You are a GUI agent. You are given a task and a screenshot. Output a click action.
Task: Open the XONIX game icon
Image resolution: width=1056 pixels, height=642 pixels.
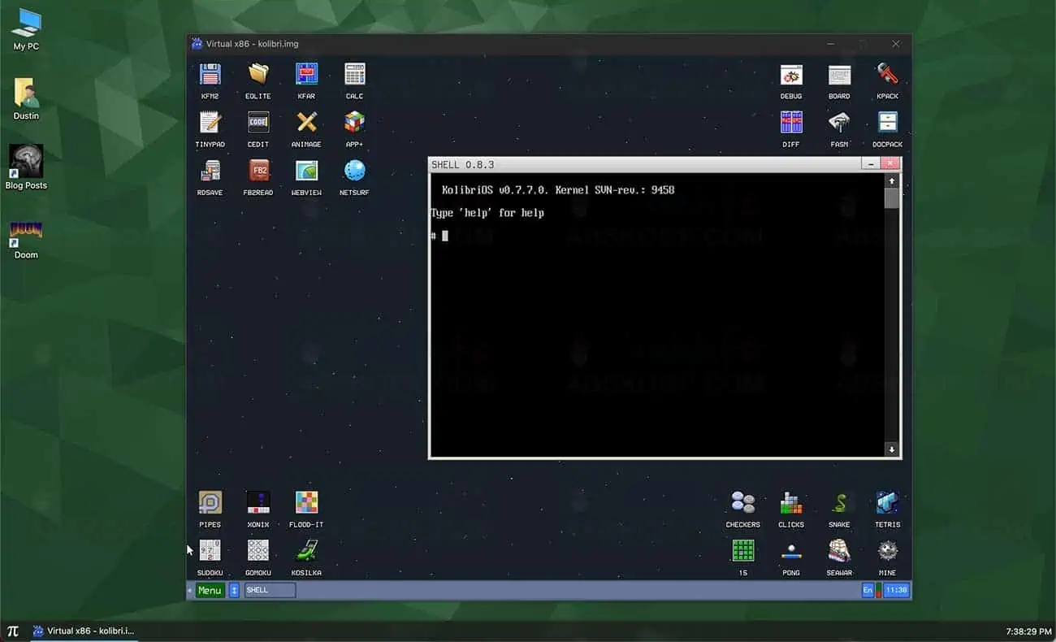[258, 504]
